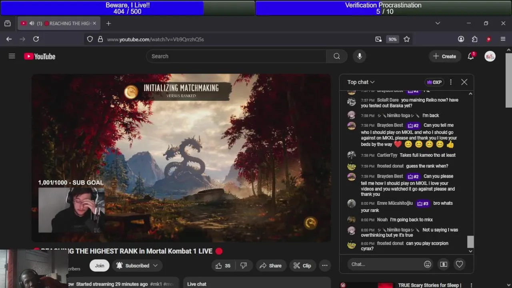
Task: Click the live stream video player
Action: coord(181,158)
